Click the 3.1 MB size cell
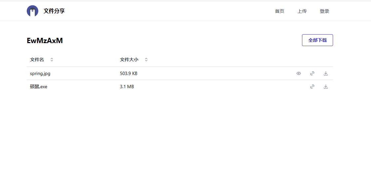Screen dimensions: 371x176 point(127,87)
